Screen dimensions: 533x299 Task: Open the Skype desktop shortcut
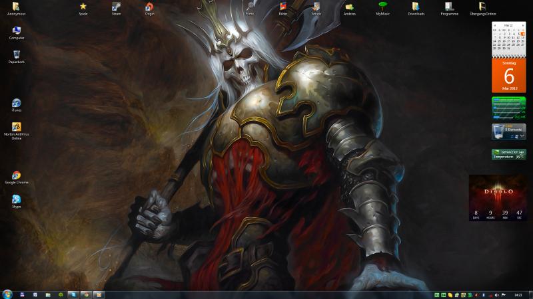17,199
